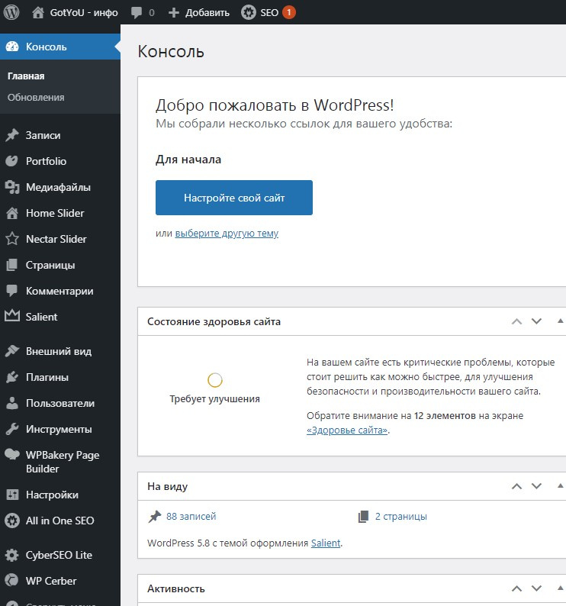Toggle the На виду panel triangle

tap(560, 485)
